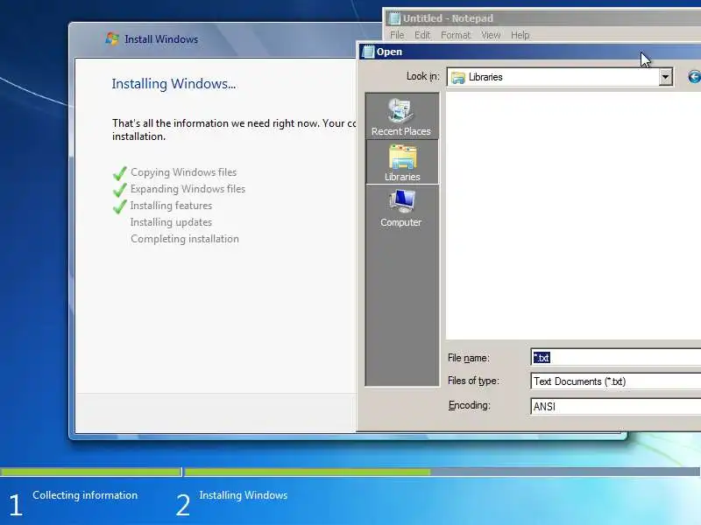Open the Computer location in the places bar
The height and width of the screenshot is (525, 701).
pyautogui.click(x=401, y=208)
